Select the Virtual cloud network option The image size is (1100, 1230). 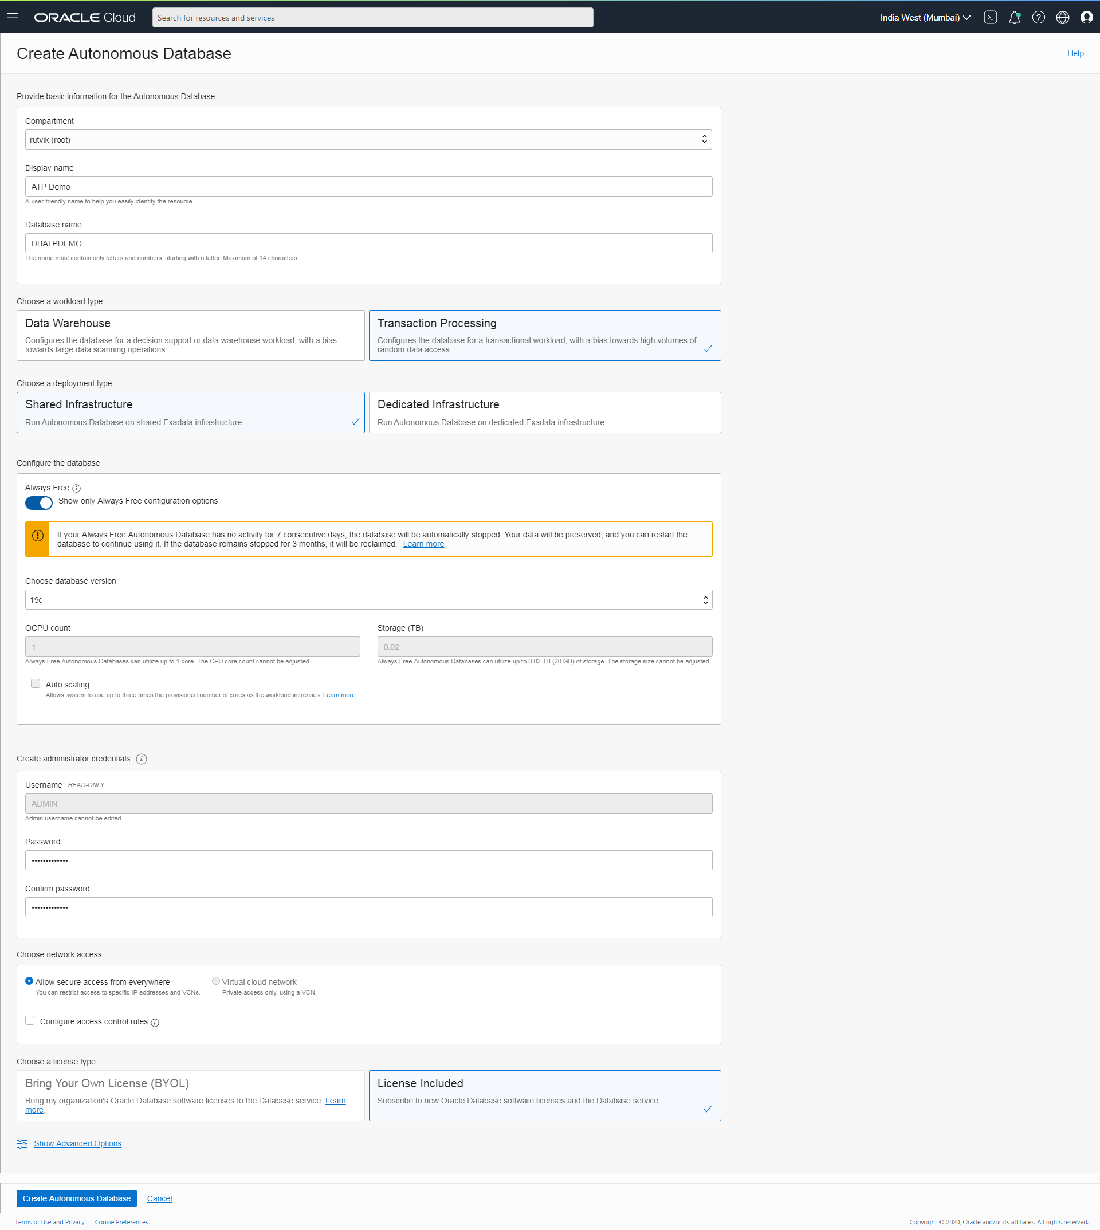tap(216, 981)
